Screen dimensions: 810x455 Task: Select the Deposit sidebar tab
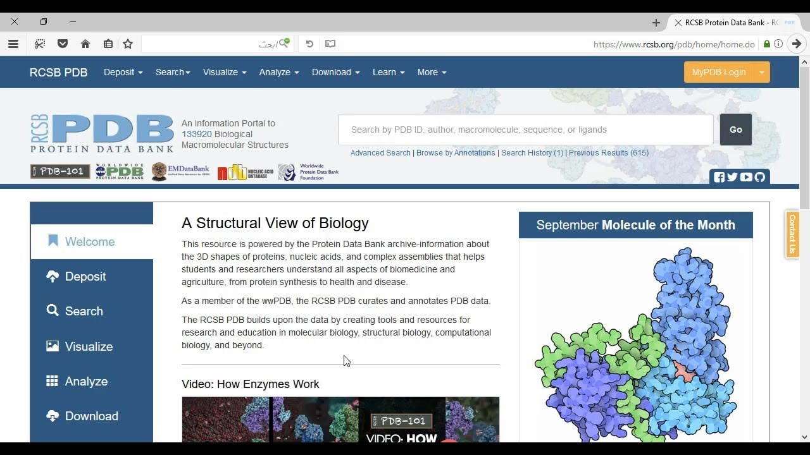[x=92, y=276]
